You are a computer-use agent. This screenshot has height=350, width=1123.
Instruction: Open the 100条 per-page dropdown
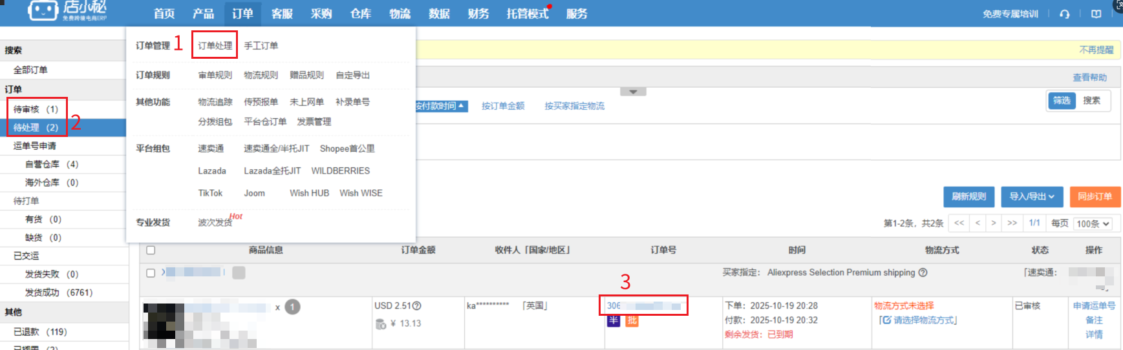coord(1093,223)
